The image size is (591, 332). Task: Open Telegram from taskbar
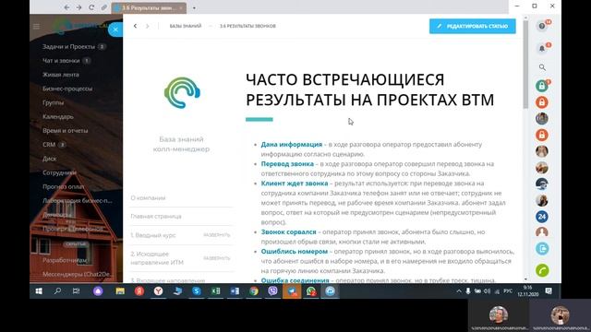pos(292,291)
